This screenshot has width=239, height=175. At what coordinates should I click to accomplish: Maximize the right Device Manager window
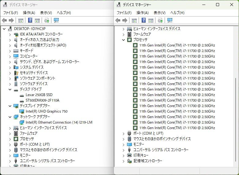point(218,5)
